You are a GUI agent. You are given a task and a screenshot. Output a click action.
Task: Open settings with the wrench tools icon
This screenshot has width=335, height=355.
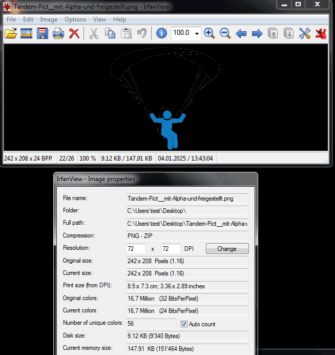[305, 34]
